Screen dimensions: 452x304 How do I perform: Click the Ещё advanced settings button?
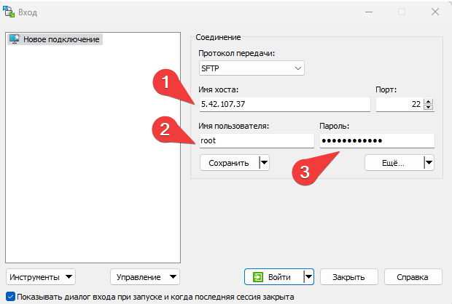pyautogui.click(x=393, y=163)
